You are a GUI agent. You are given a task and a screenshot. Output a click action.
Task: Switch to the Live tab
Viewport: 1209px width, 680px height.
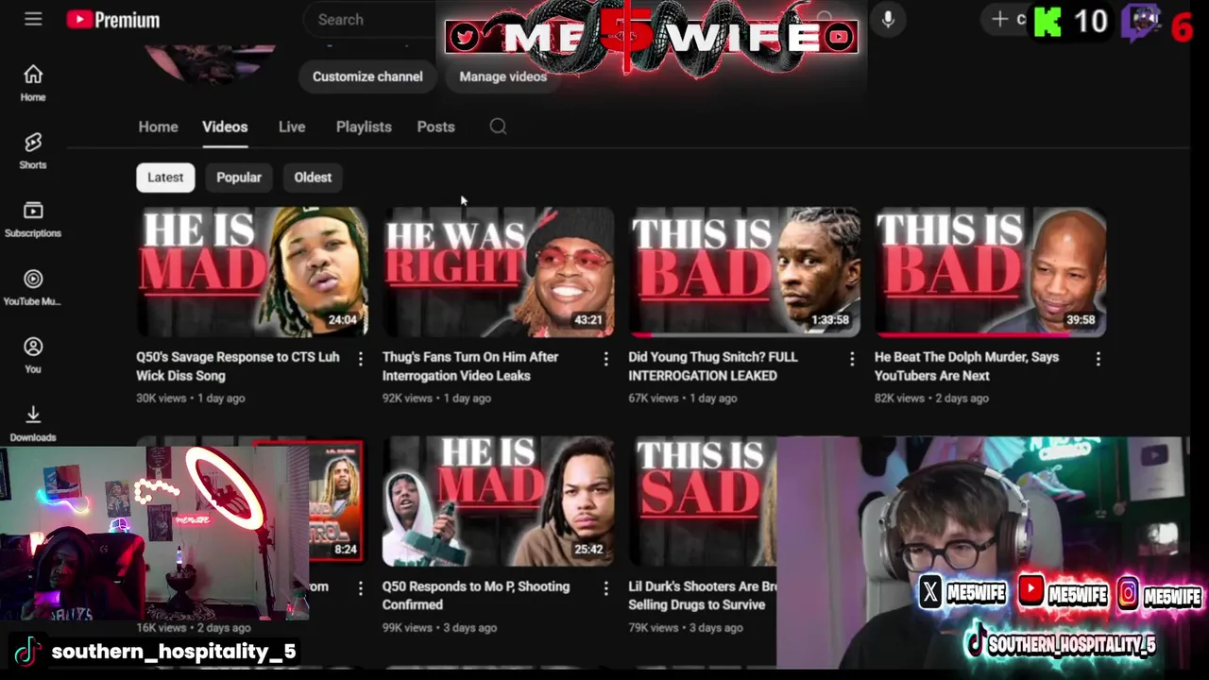292,127
